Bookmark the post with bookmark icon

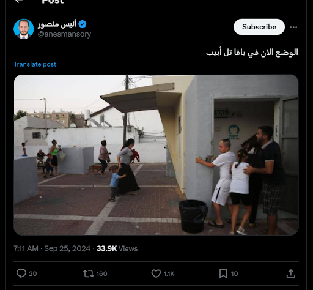click(223, 273)
